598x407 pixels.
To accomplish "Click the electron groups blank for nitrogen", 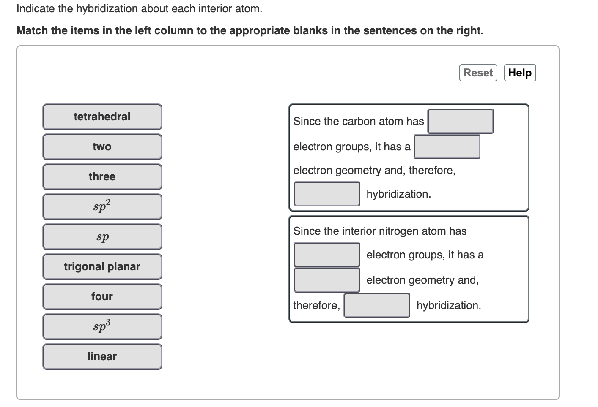I will pyautogui.click(x=326, y=254).
